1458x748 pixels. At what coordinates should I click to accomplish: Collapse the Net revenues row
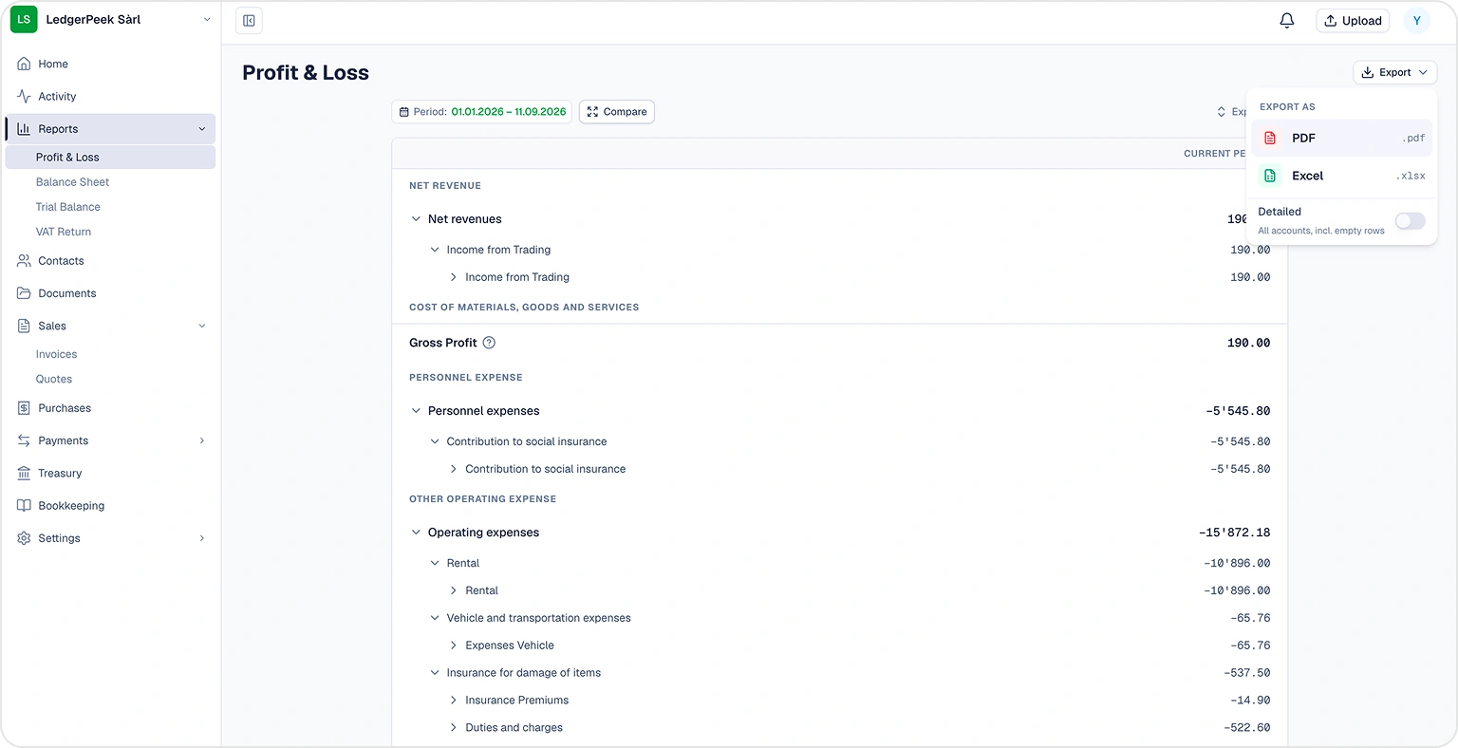pyautogui.click(x=416, y=218)
